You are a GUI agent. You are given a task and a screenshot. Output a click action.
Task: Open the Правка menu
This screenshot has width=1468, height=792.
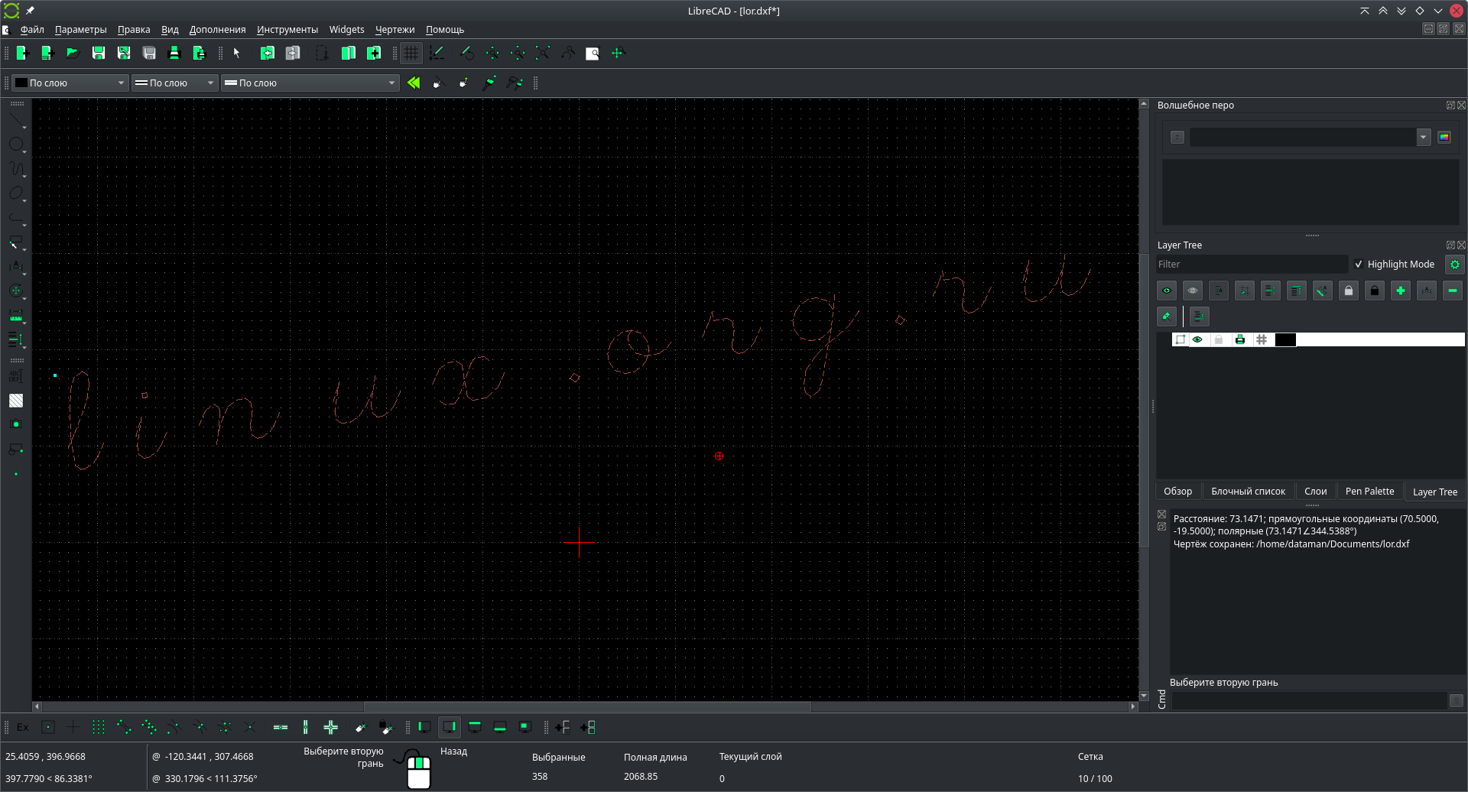coord(134,30)
